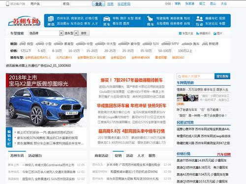Choose the 5万以下 price filter
Screen dimensions: 246x184
[26, 51]
